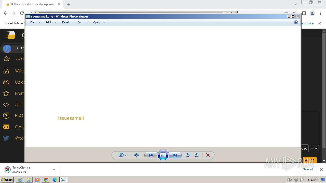Click the actual size fit-to-window button

point(137,155)
